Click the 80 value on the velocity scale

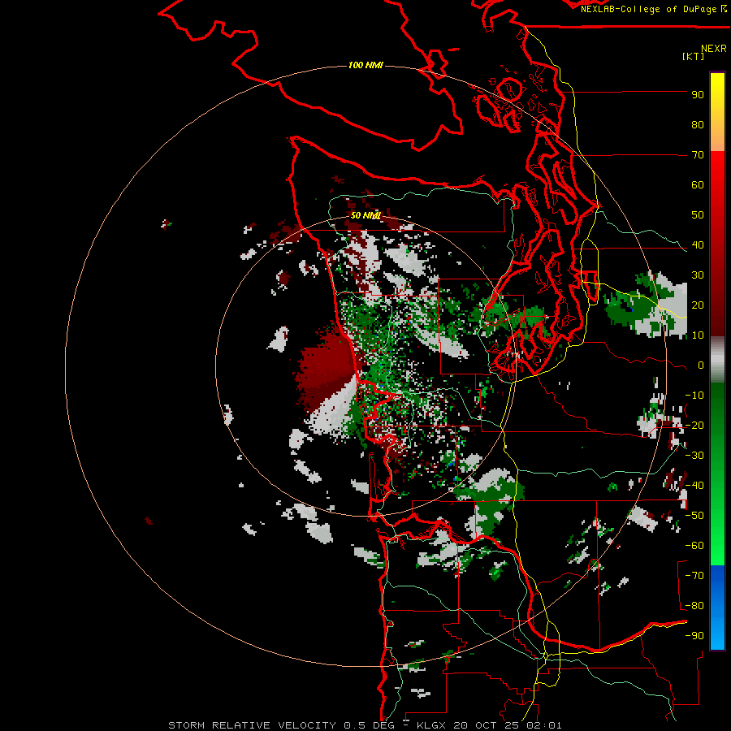698,125
